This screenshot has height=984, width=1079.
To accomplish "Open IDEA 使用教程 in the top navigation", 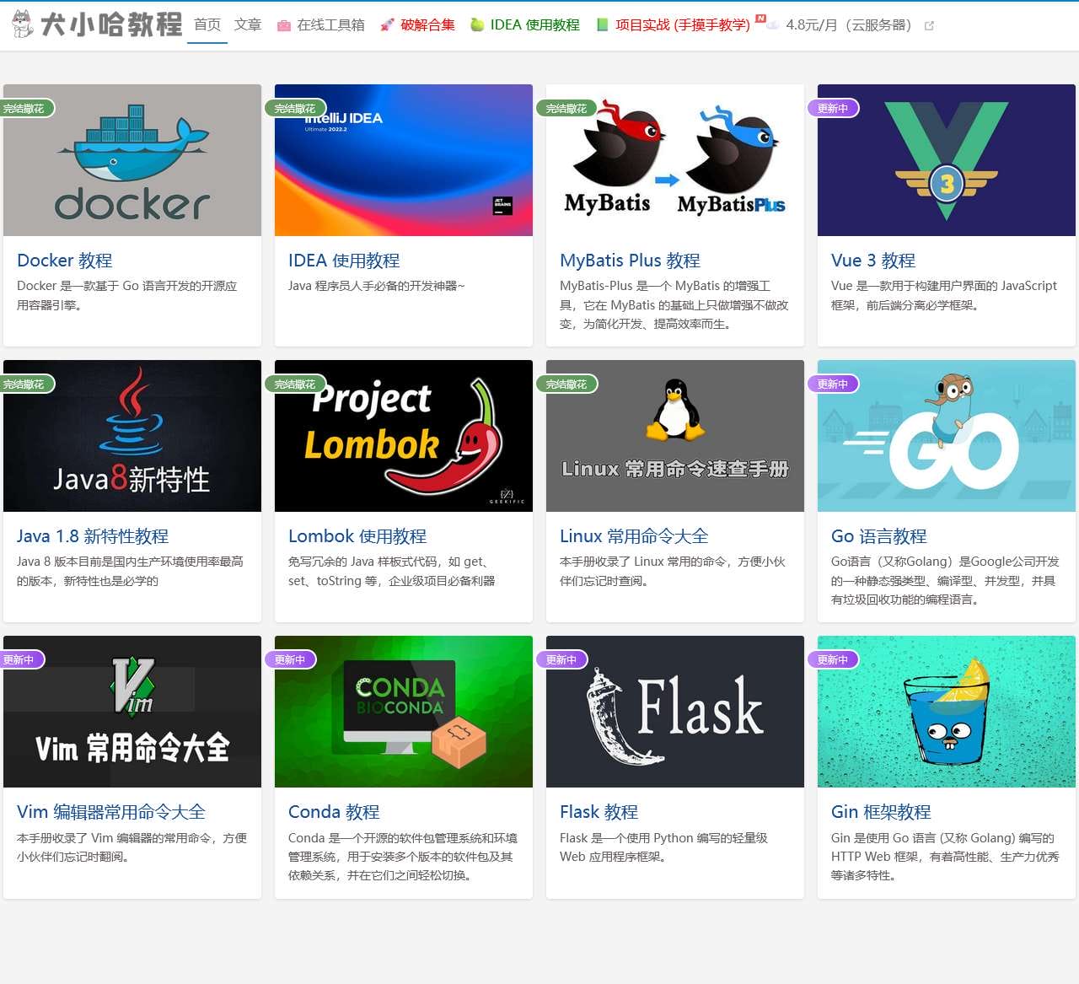I will 535,25.
